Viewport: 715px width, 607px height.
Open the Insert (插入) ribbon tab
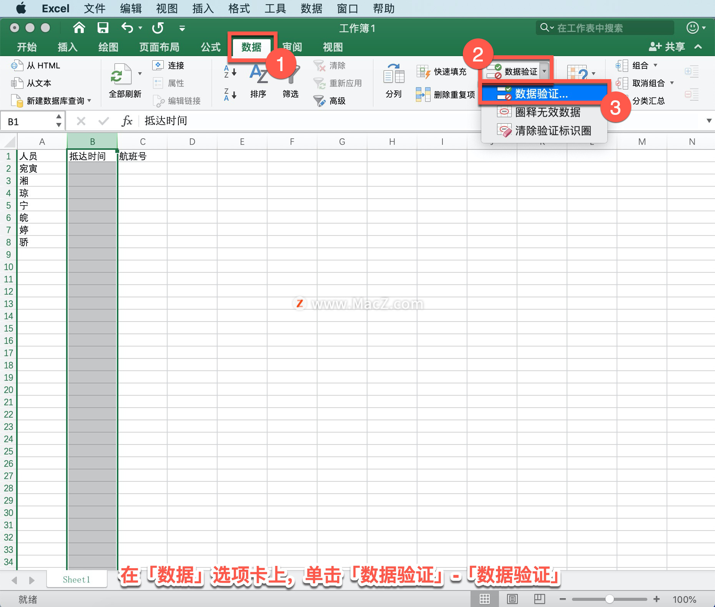coord(68,47)
